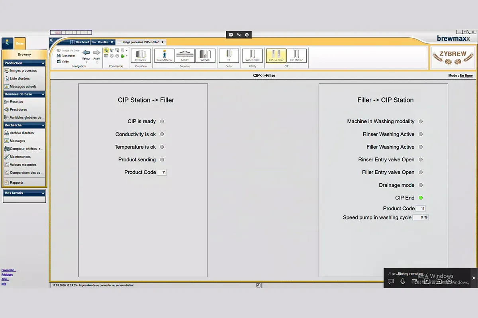Switch to the Recettes tab
The image size is (478, 318).
(x=103, y=42)
